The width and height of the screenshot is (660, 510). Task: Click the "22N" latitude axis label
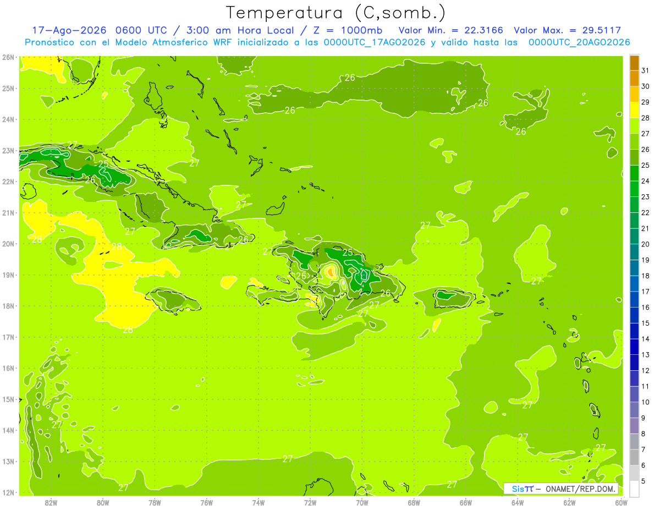tap(8, 182)
